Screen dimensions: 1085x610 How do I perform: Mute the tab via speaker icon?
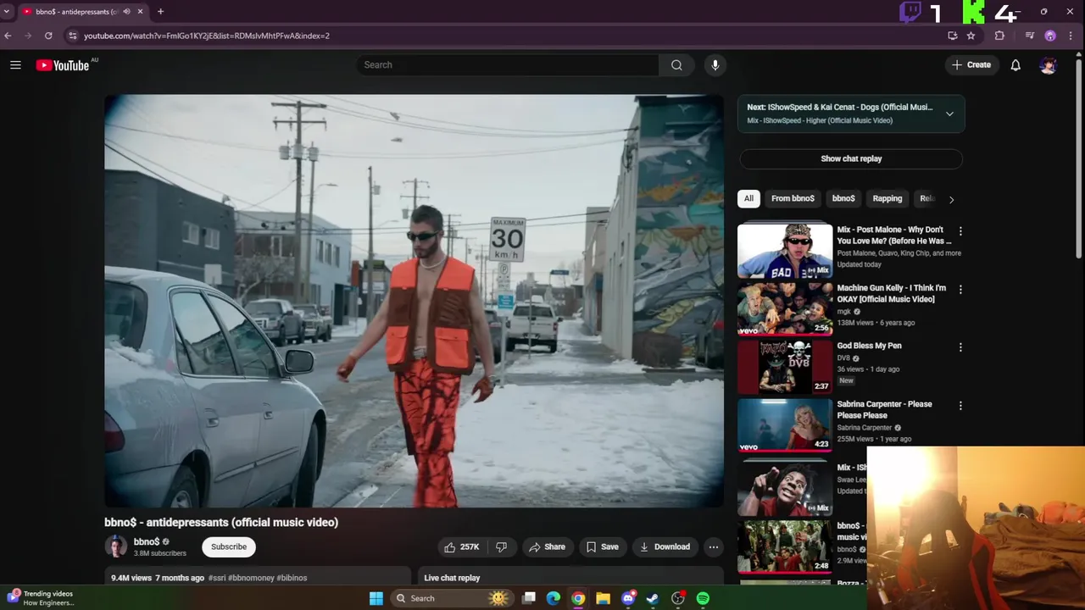(127, 12)
